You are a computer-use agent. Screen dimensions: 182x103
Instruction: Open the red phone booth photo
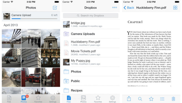[50, 77]
